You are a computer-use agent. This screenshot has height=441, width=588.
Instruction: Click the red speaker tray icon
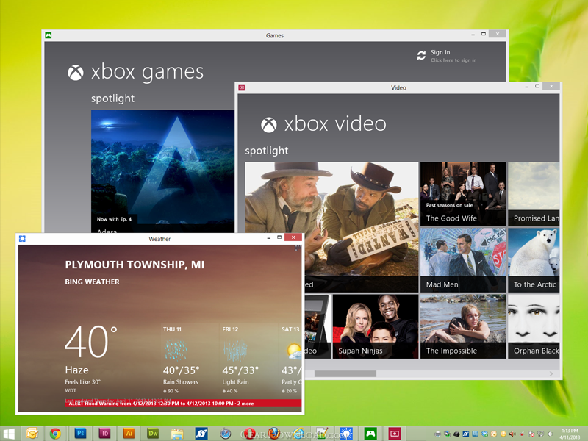click(512, 434)
